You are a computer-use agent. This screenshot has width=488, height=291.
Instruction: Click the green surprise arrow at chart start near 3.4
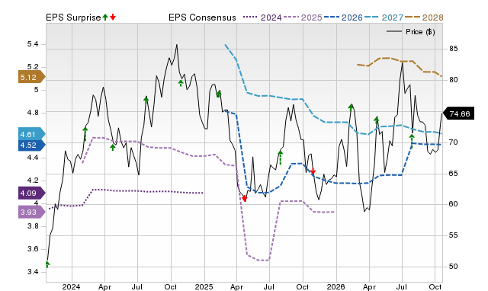[47, 264]
